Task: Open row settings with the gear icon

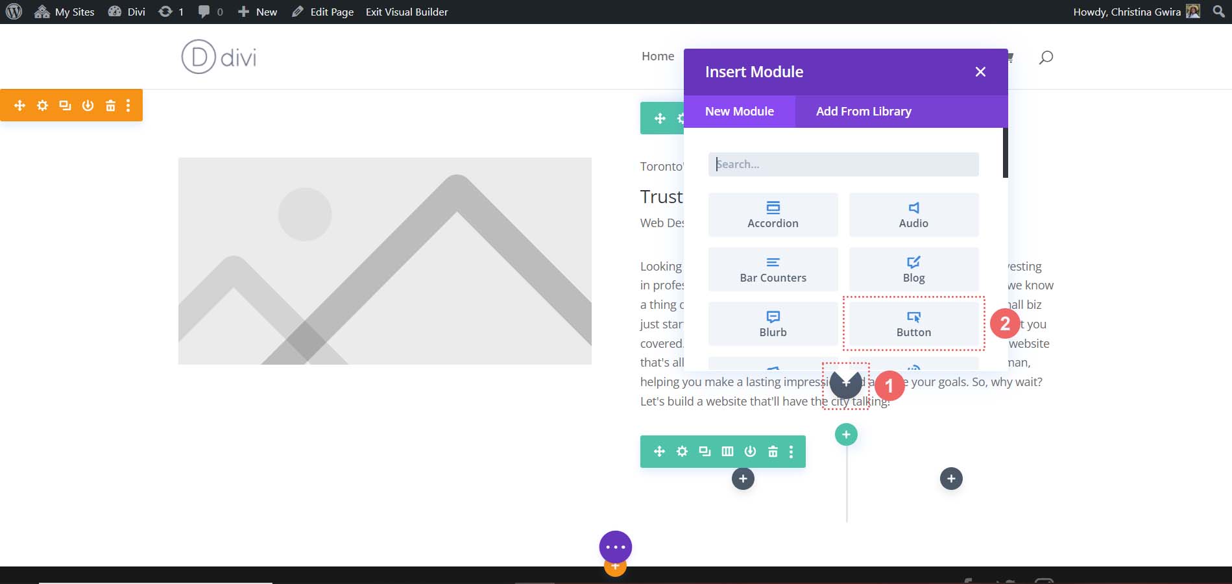Action: click(682, 451)
